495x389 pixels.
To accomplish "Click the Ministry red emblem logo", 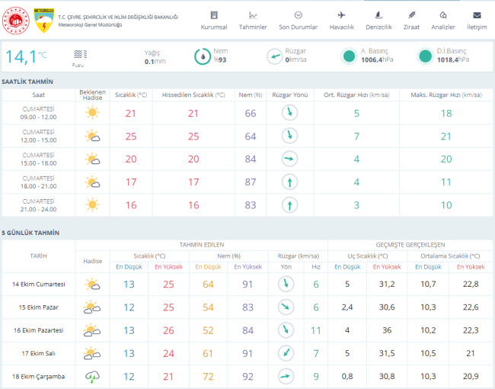I will click(x=16, y=21).
